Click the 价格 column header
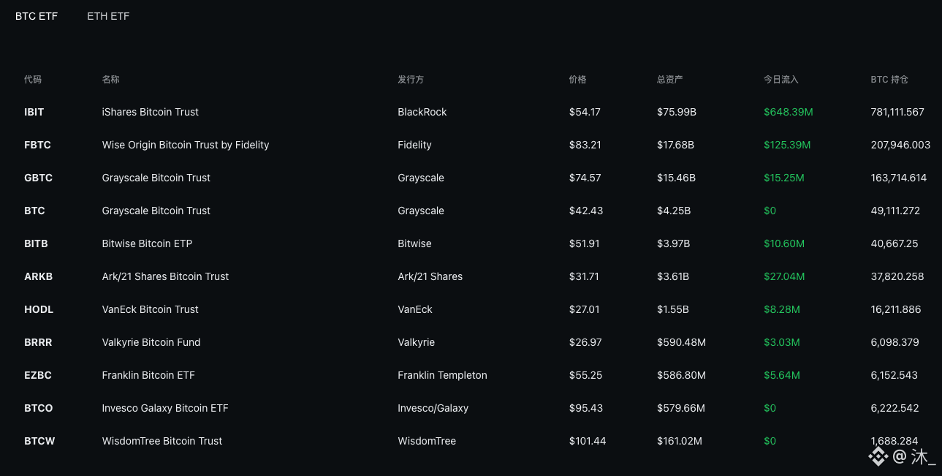 coord(578,79)
